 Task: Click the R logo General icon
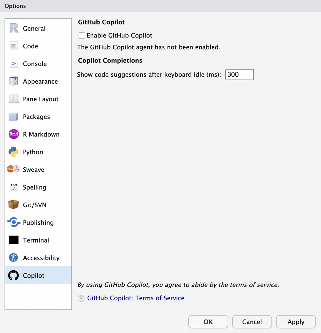pyautogui.click(x=14, y=28)
